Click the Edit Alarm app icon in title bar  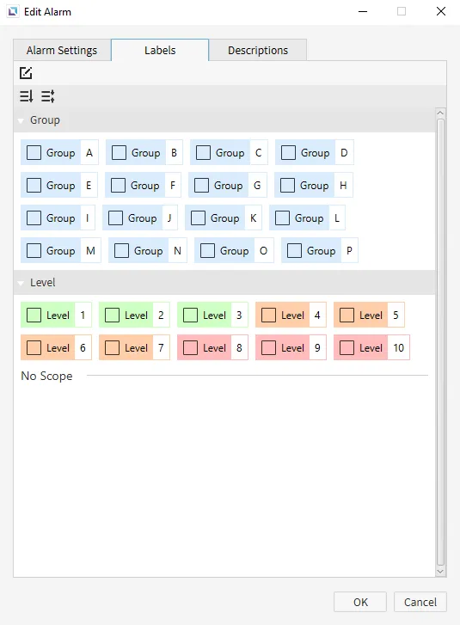point(13,11)
